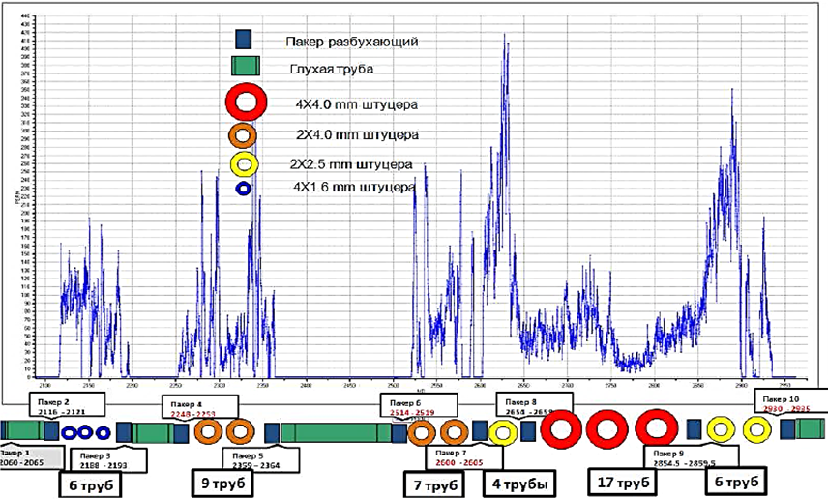Click the "9 труб" box
This screenshot has width=828, height=499.
coord(219,482)
